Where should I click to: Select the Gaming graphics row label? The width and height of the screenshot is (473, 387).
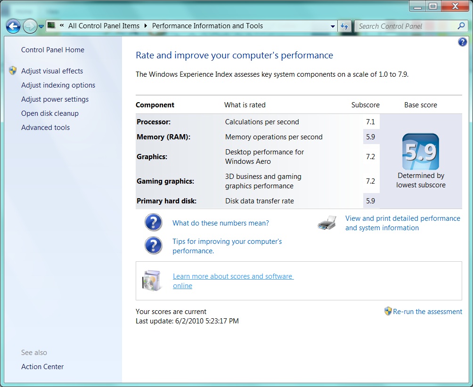point(165,181)
